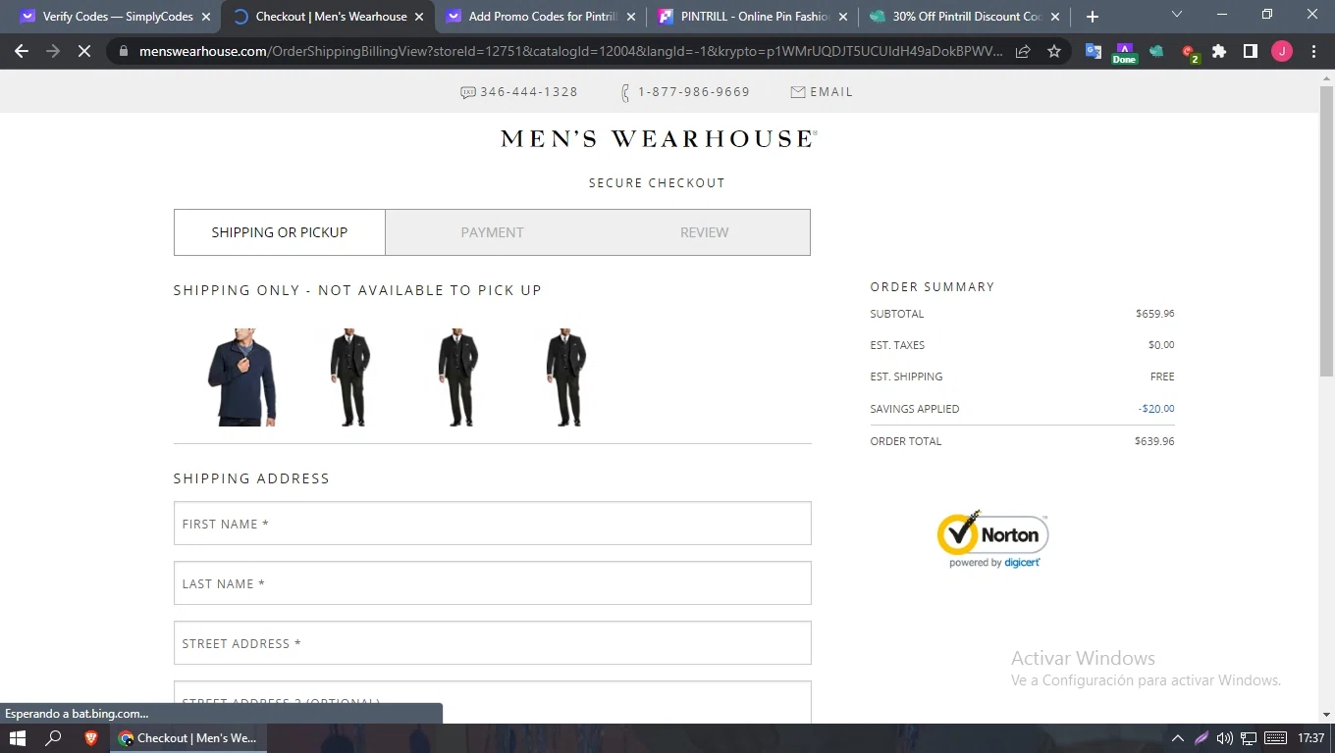Select the Review checkout step
The width and height of the screenshot is (1335, 753).
point(704,232)
